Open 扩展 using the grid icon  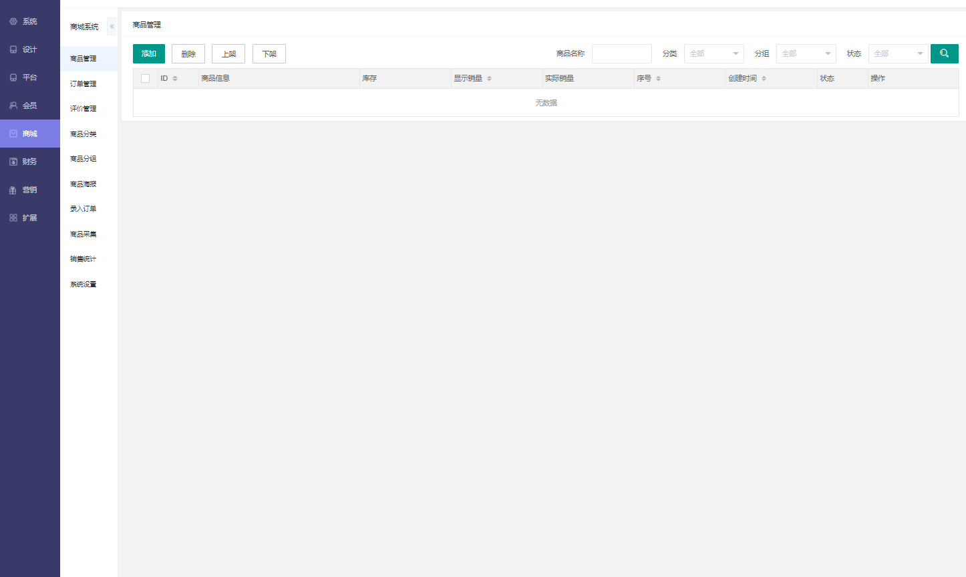pos(13,218)
